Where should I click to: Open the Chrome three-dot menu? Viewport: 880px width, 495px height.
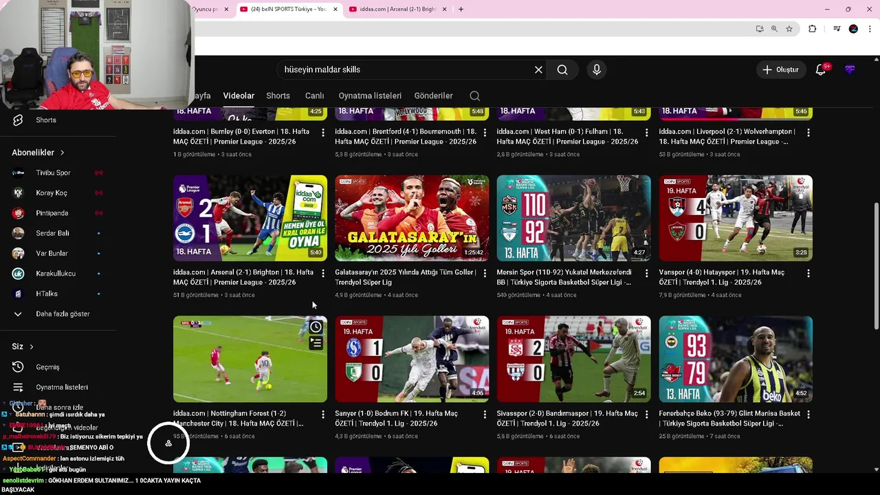click(x=870, y=29)
